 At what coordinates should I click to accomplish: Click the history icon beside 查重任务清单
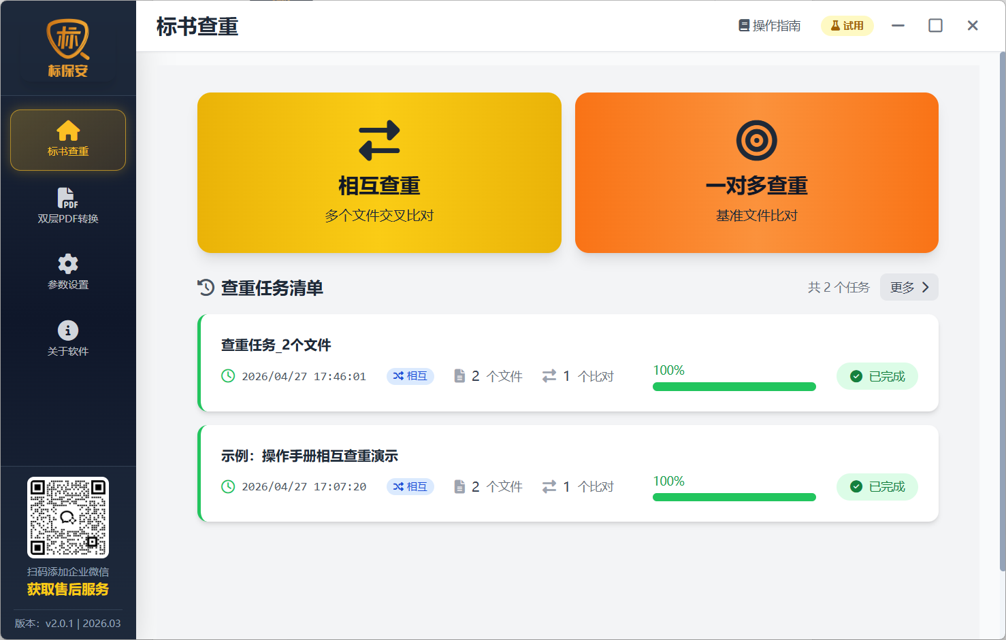206,288
